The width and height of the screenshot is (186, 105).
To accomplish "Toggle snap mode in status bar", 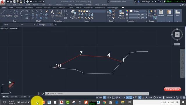I will pyautogui.click(x=108, y=97).
